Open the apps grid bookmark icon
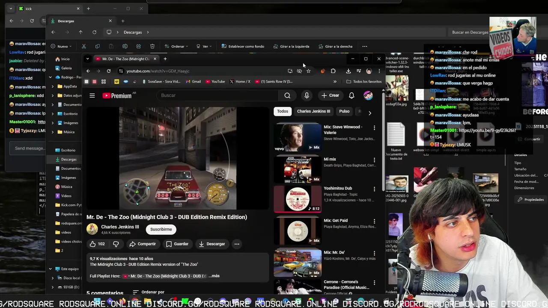The height and width of the screenshot is (308, 548). pyautogui.click(x=103, y=81)
